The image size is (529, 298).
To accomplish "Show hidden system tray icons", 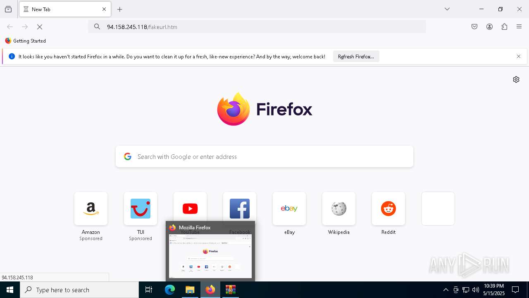I will pyautogui.click(x=446, y=290).
